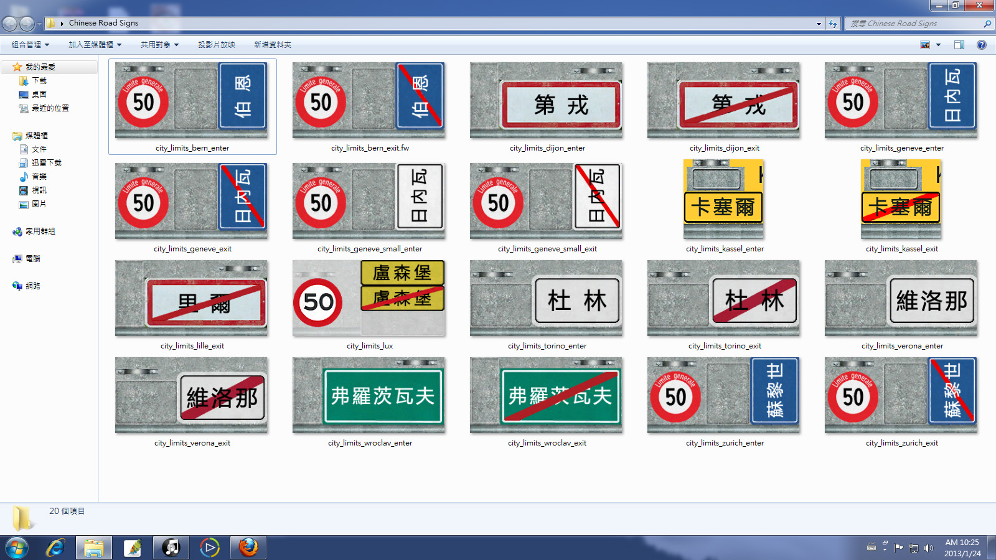996x560 pixels.
Task: Click the search magnifier icon
Action: click(x=987, y=24)
